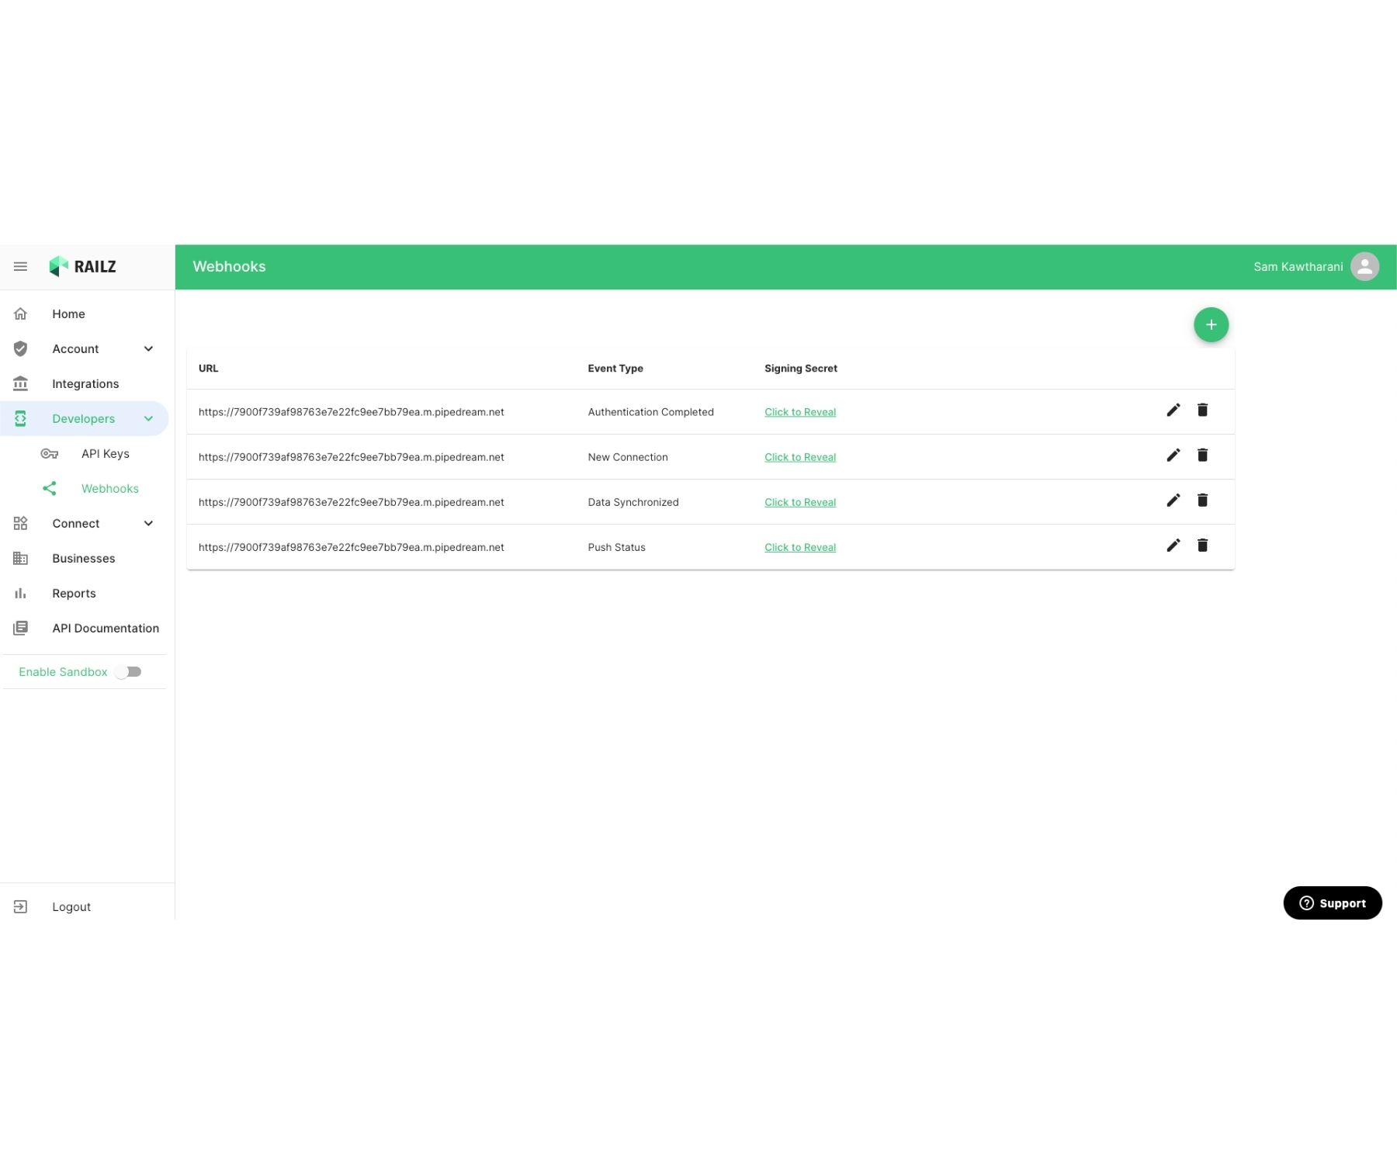Reveal signing secret for Push Status
Image resolution: width=1397 pixels, height=1164 pixels.
tap(799, 548)
